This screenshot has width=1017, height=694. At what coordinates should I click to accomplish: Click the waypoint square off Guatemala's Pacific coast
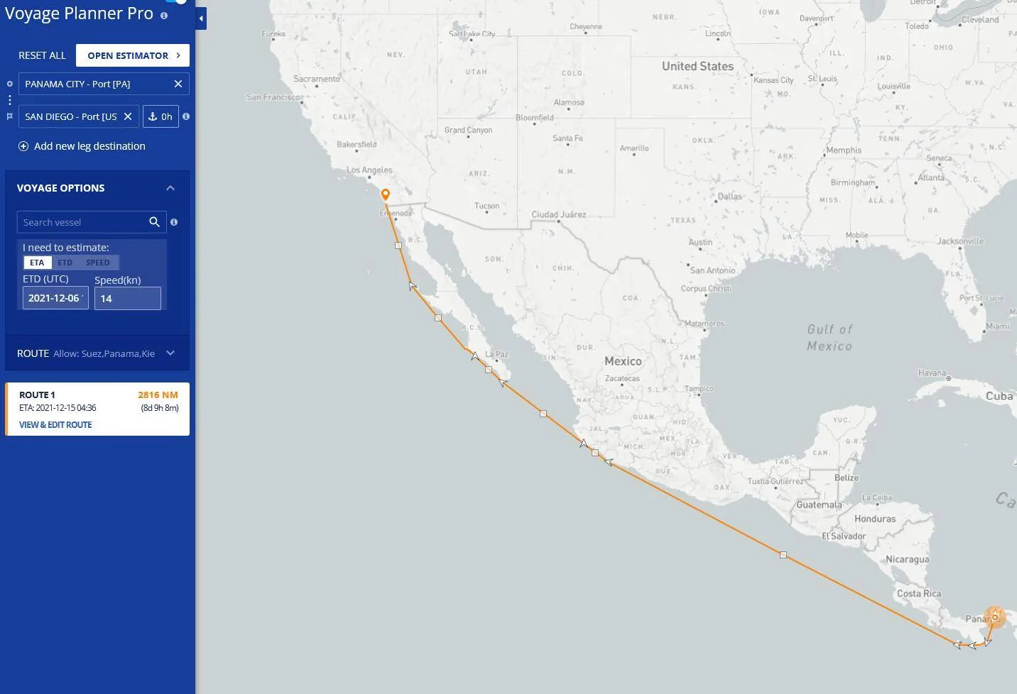click(x=783, y=555)
